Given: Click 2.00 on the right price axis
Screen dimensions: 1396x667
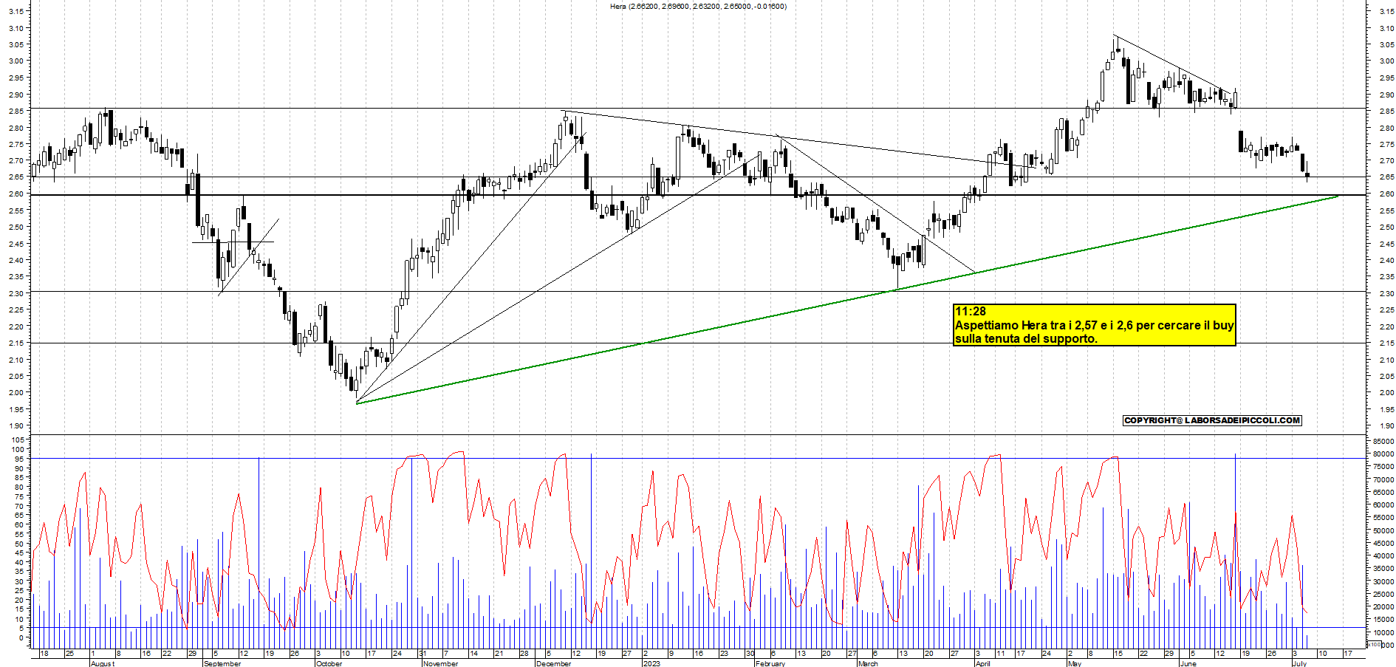Looking at the screenshot, I should [1386, 392].
